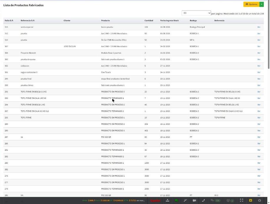Open the users group counter icon

point(230,200)
